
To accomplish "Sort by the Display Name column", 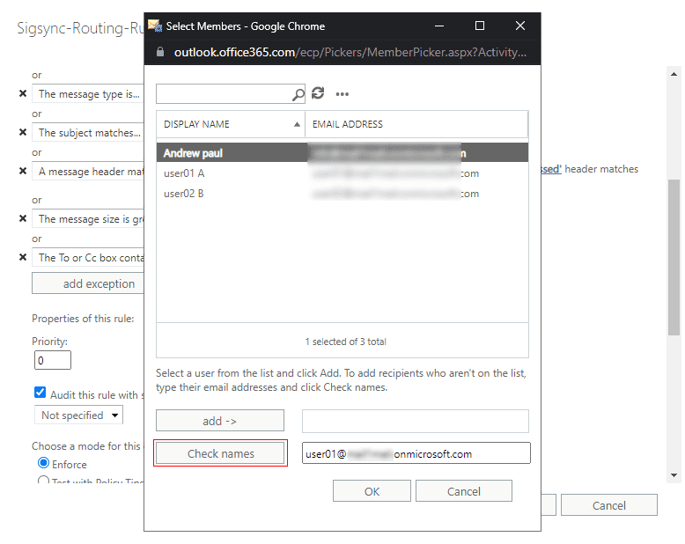I will point(231,124).
